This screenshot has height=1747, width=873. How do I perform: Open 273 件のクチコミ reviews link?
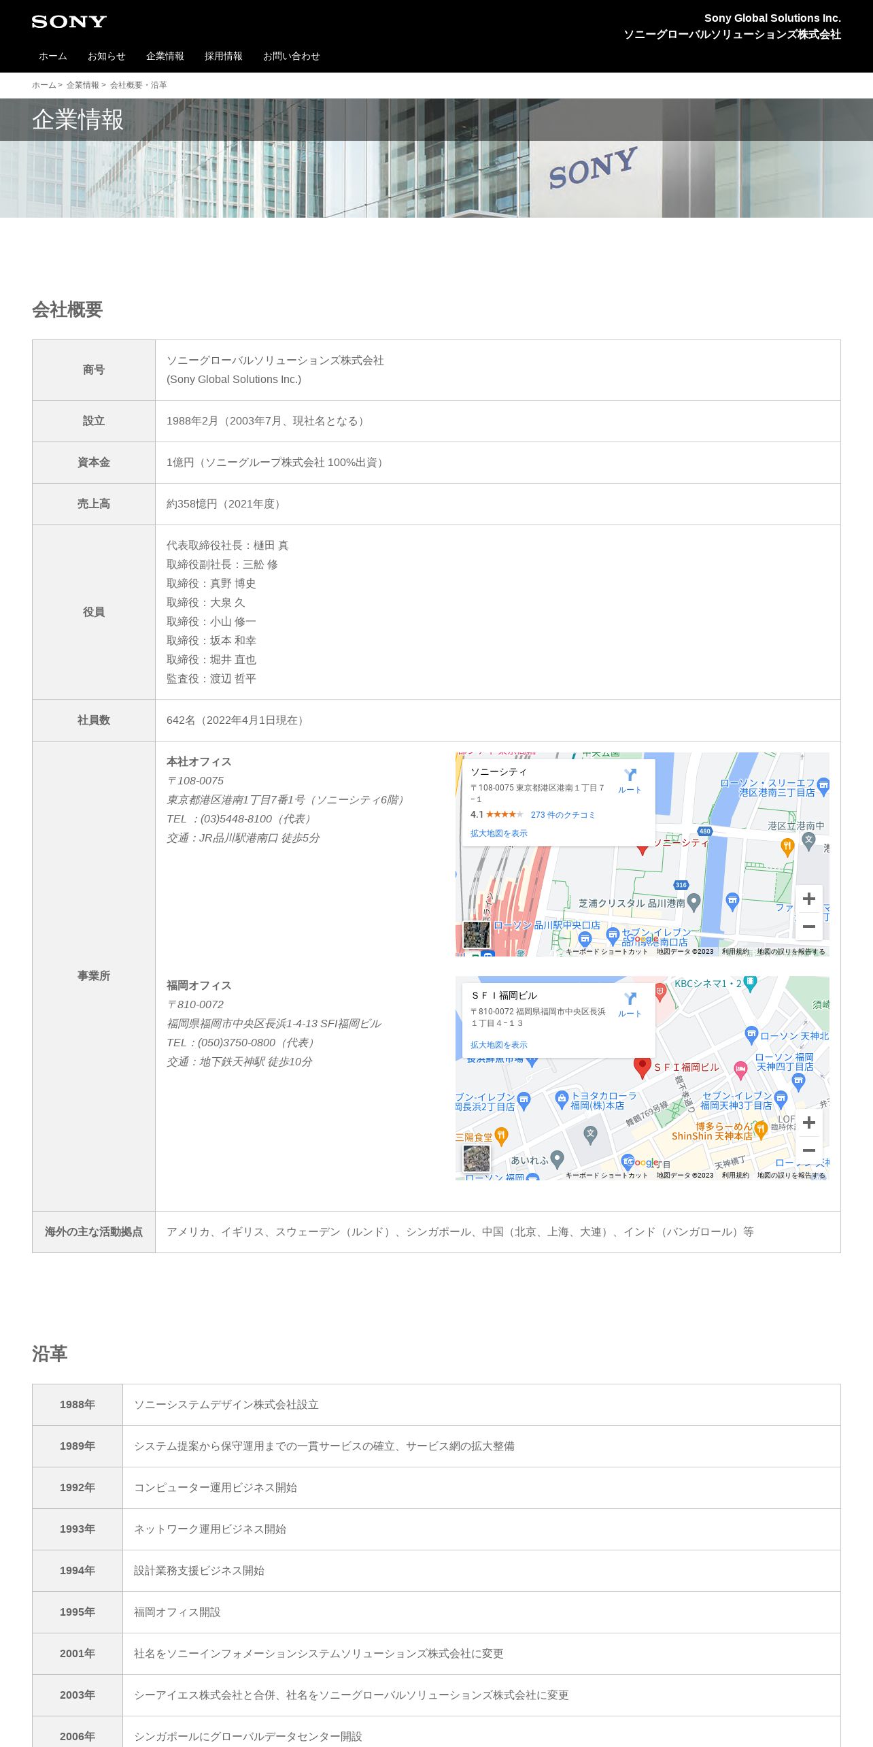pyautogui.click(x=562, y=814)
